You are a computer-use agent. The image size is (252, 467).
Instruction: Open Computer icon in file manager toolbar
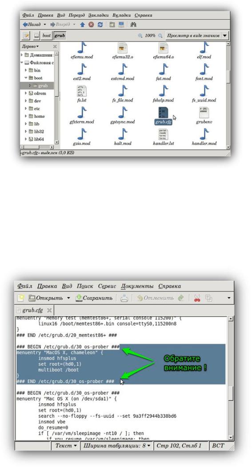coord(121,25)
